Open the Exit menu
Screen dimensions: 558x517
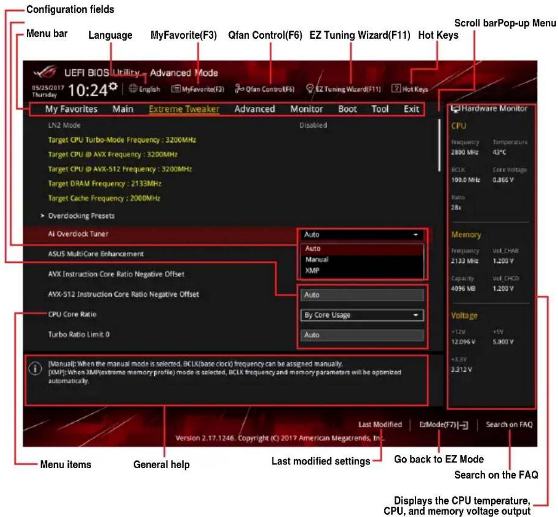(412, 109)
